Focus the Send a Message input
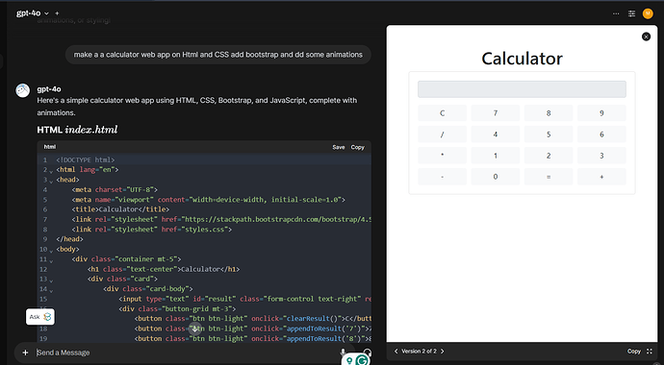The width and height of the screenshot is (664, 365). click(x=187, y=353)
